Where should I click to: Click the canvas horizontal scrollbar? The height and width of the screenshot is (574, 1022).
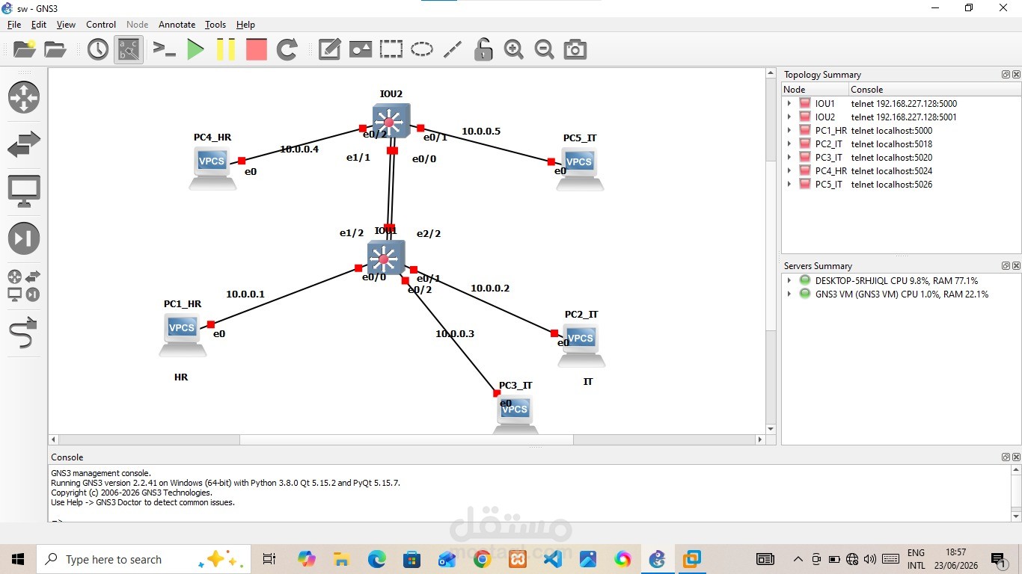point(407,439)
